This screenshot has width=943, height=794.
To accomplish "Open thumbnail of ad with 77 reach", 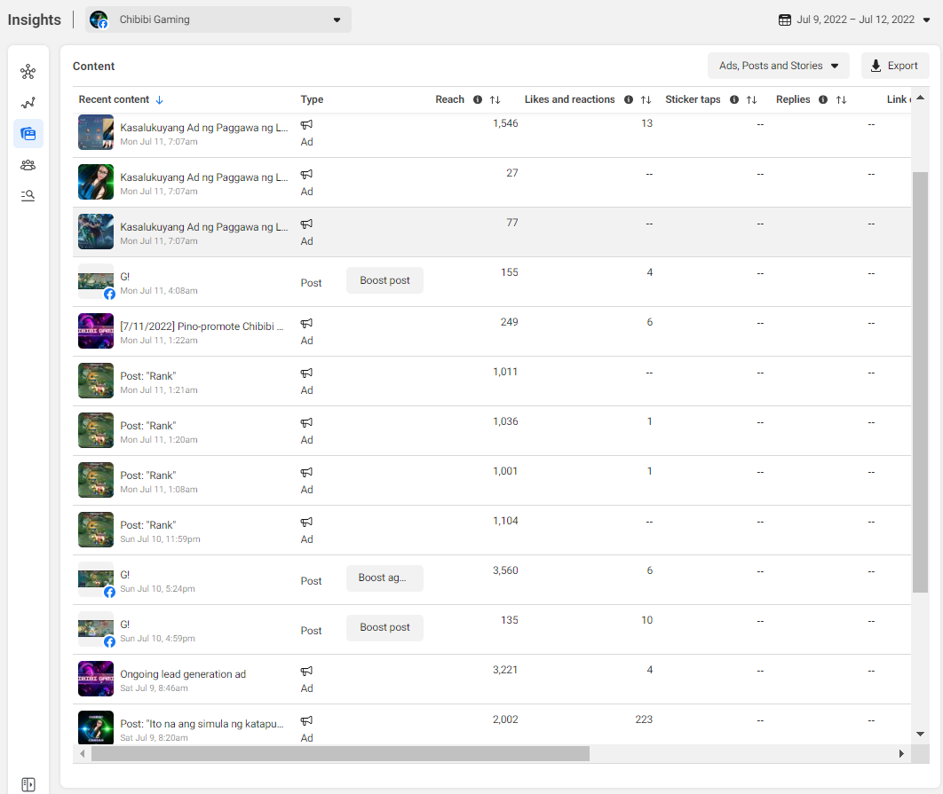I will pyautogui.click(x=96, y=232).
